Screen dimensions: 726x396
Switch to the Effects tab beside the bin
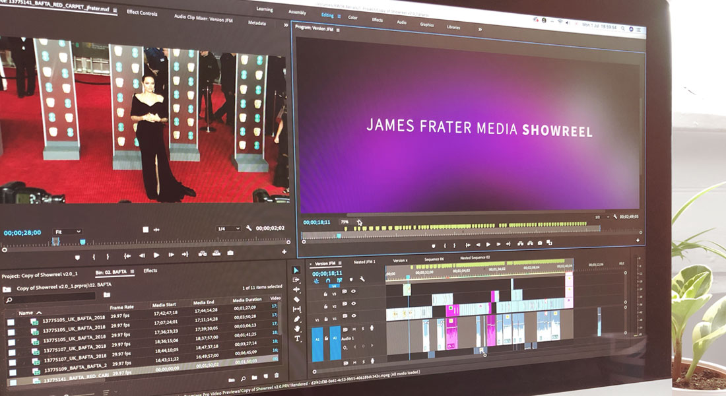[150, 271]
